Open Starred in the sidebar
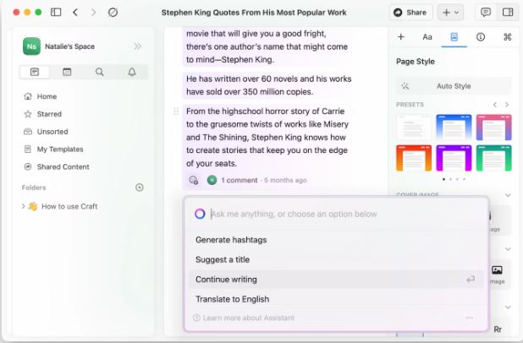Screen dimensions: 523x343 click(42, 114)
